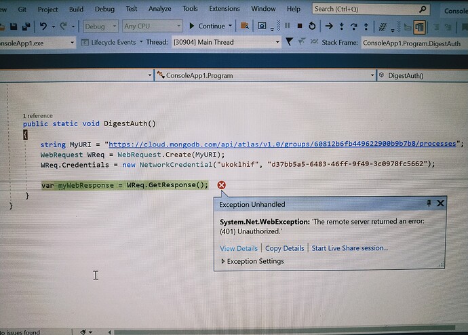Click the Stop Debugging square icon
468x335 pixels.
299,26
